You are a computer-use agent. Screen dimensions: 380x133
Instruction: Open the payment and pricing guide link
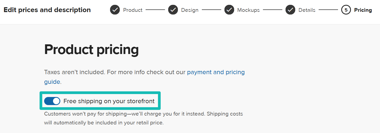click(x=216, y=72)
